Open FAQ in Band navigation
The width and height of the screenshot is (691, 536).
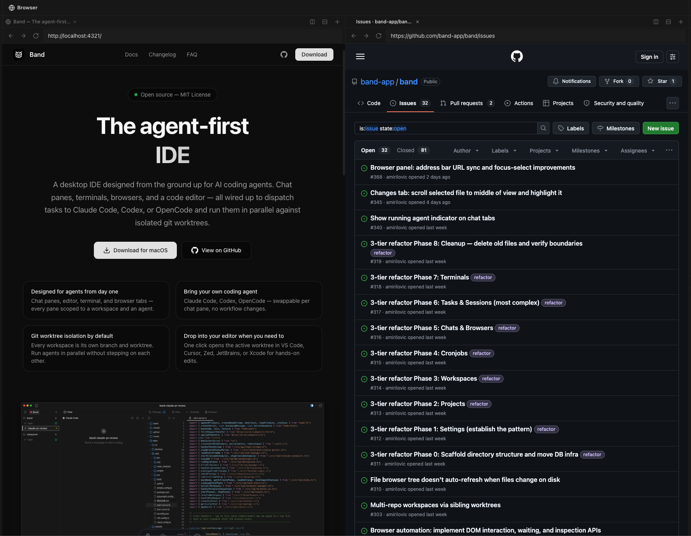click(x=192, y=54)
